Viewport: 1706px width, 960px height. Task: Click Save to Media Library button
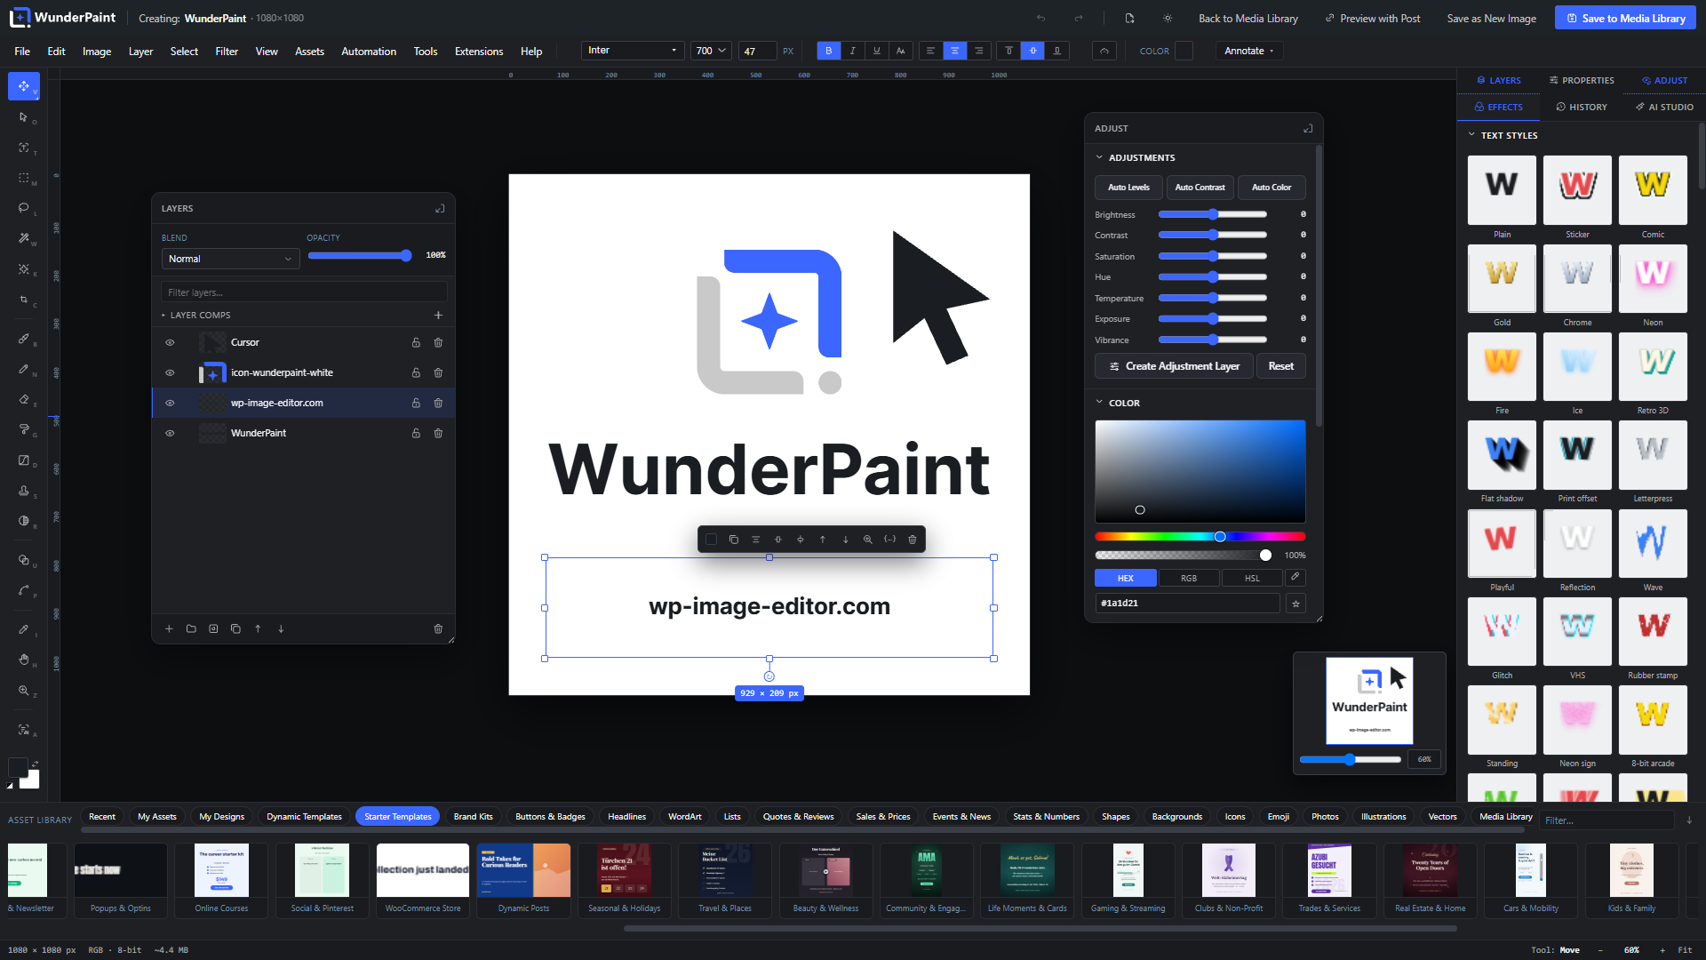pyautogui.click(x=1625, y=18)
